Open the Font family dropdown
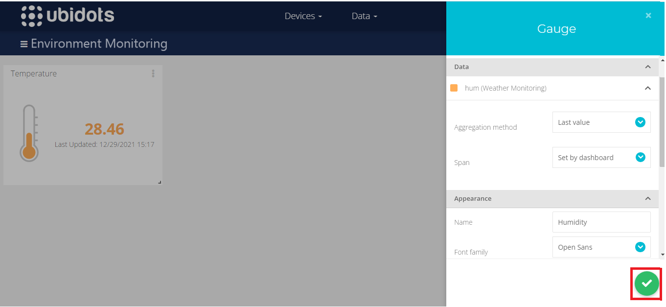Viewport: 666px width, 307px height. [601, 247]
